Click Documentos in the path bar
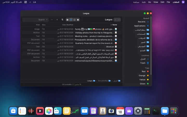187x117 pixels. pyautogui.click(x=104, y=81)
